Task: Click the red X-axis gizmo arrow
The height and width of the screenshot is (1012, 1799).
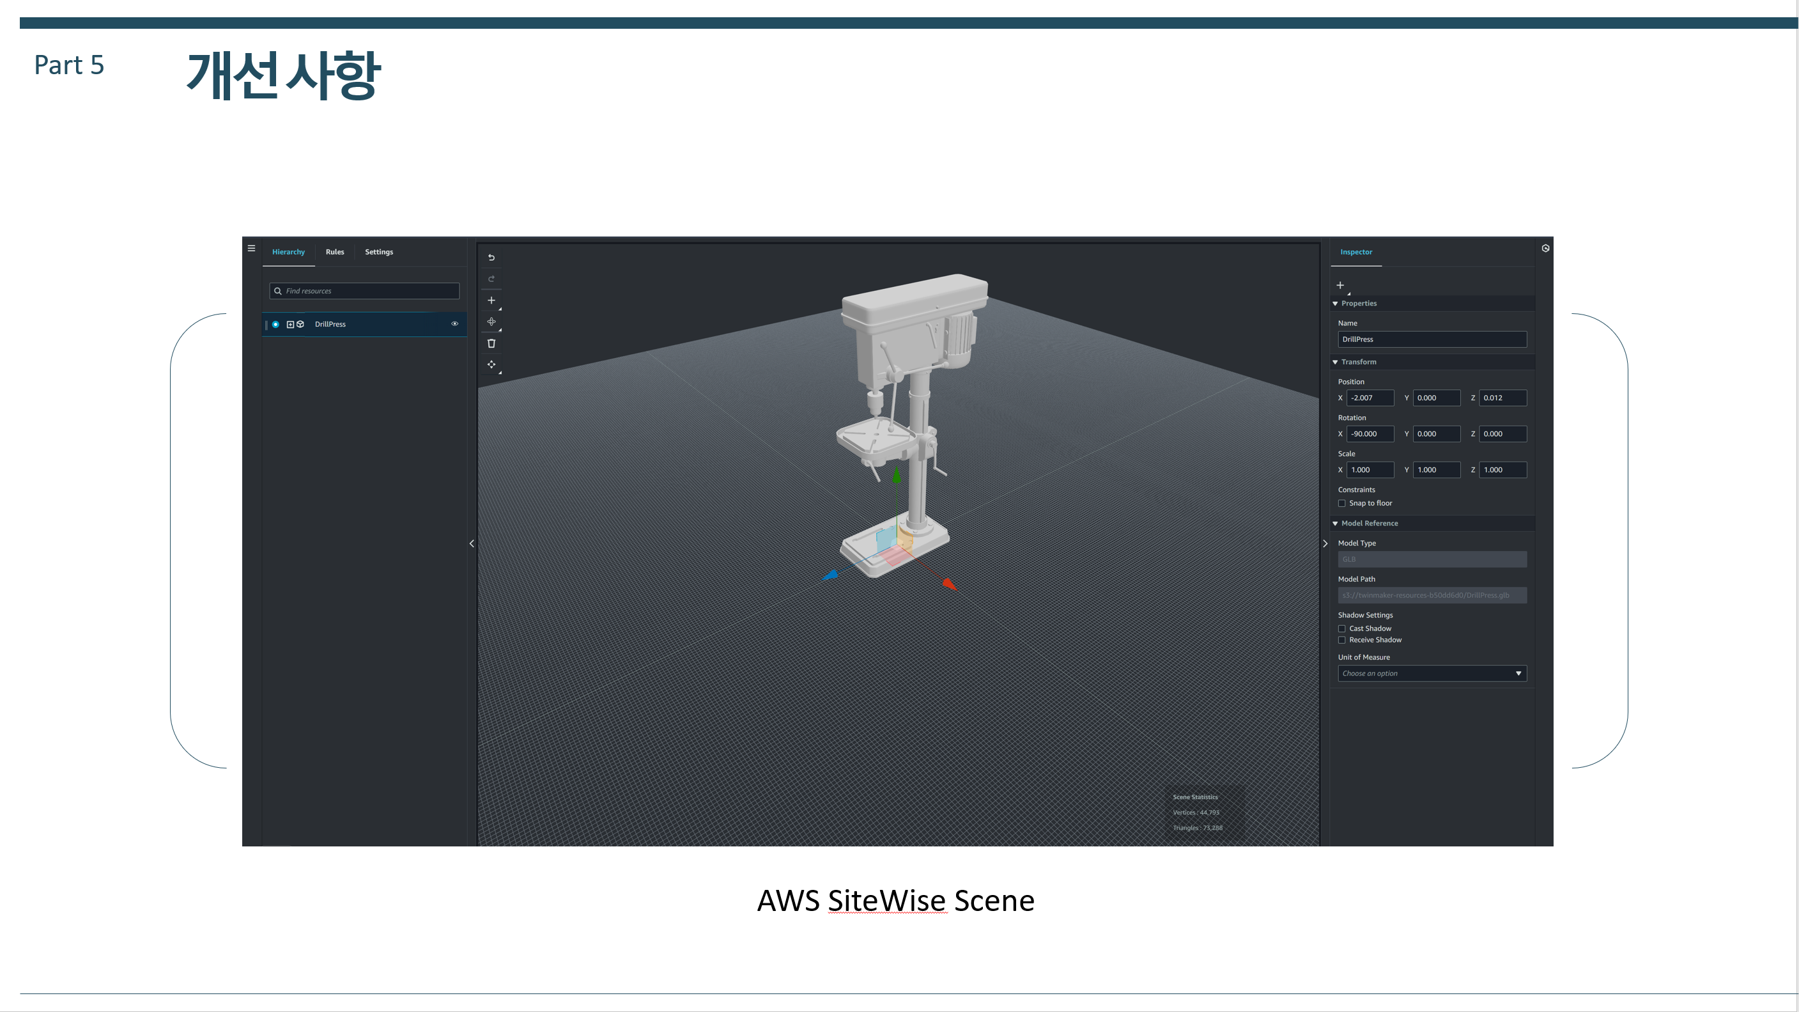Action: (x=948, y=584)
